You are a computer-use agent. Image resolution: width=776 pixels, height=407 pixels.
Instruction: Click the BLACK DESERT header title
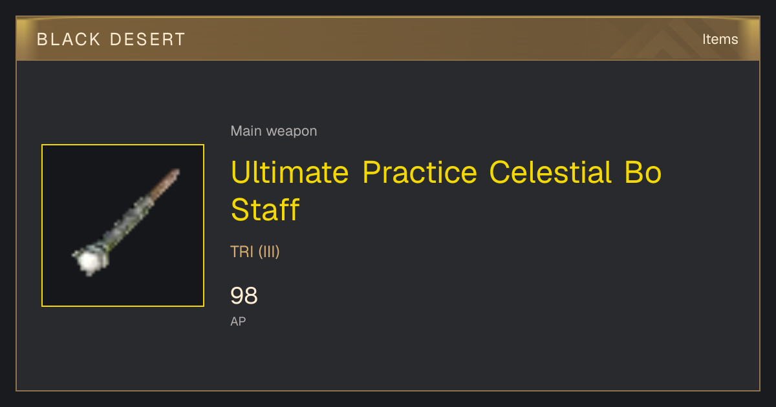[x=111, y=39]
